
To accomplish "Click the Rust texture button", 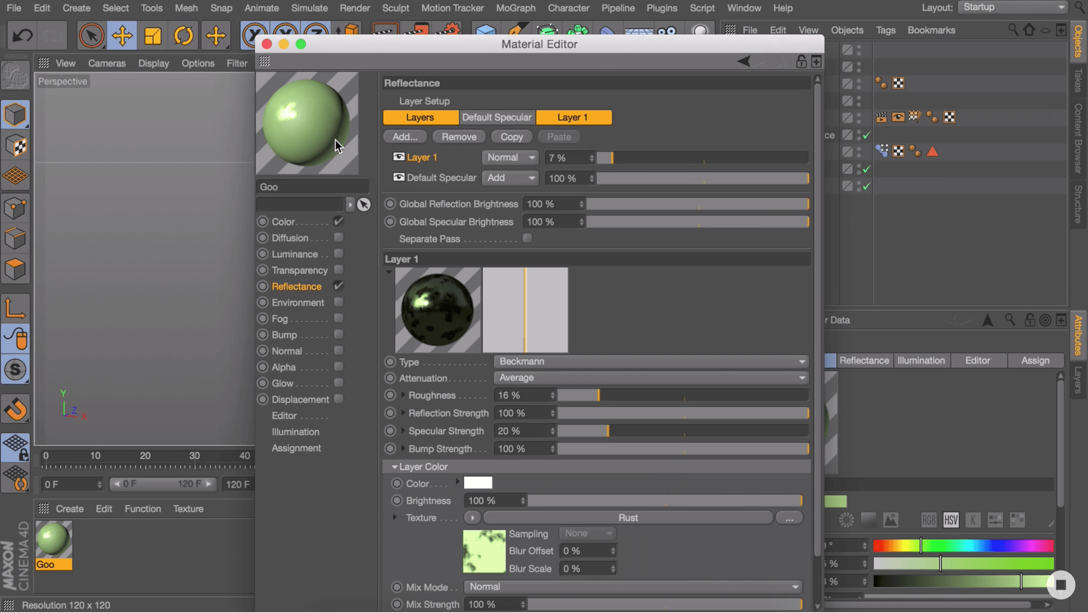I will click(x=628, y=518).
